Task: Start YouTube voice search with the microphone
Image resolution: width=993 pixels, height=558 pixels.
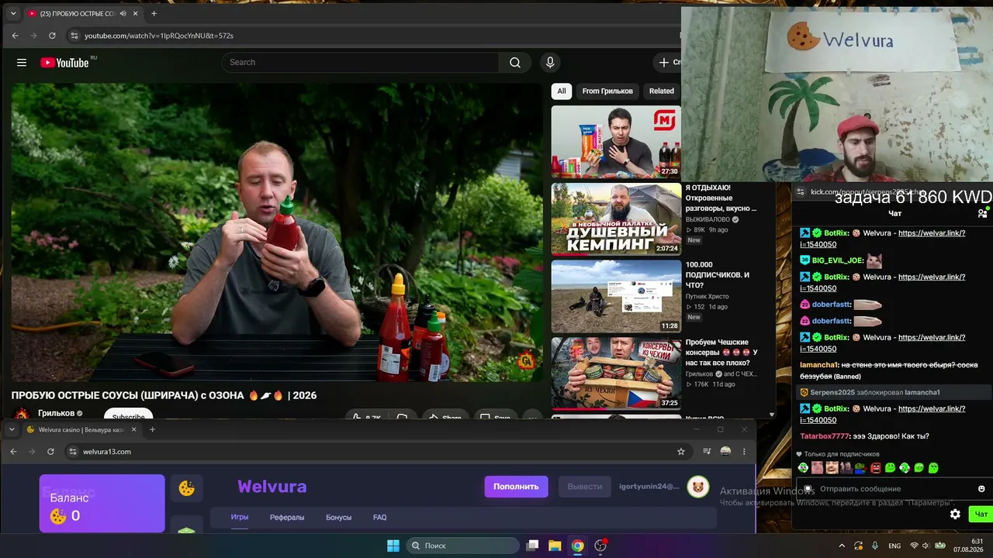Action: click(x=550, y=63)
